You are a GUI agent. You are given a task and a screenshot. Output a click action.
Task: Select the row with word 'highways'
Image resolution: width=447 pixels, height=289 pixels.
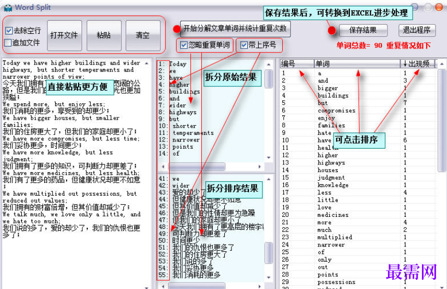pyautogui.click(x=358, y=163)
